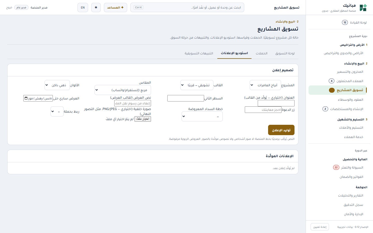Click the brown dot beside تسويق المشاريع
373x233 pixels.
pos(332,90)
